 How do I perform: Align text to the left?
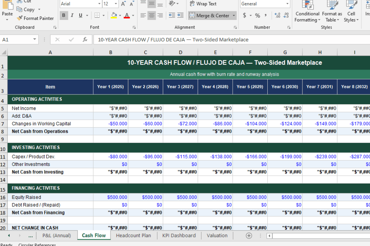143,15
